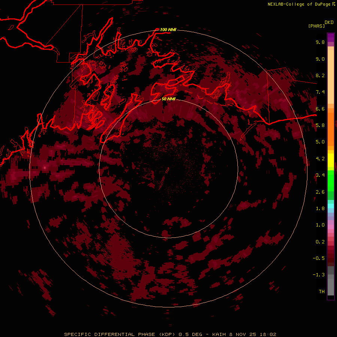Click the pale peach color bar segment
The width and height of the screenshot is (337, 337).
pos(331,77)
